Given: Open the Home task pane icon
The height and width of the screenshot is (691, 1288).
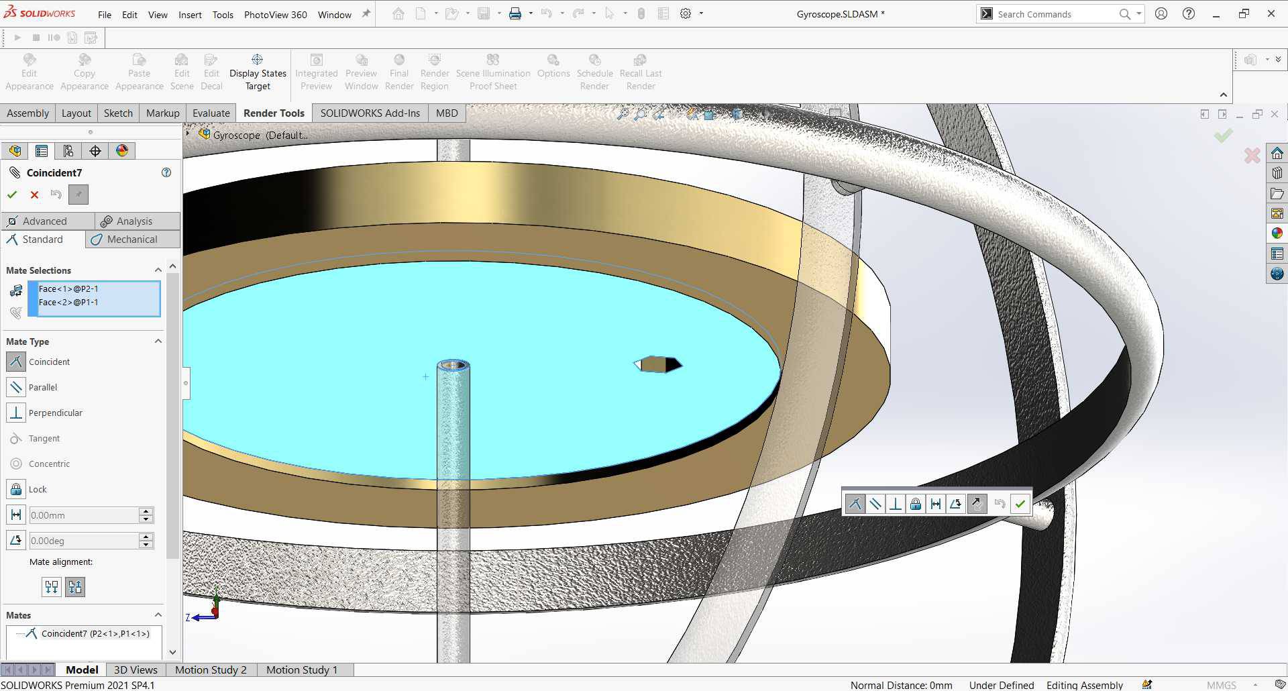Looking at the screenshot, I should tap(1277, 153).
